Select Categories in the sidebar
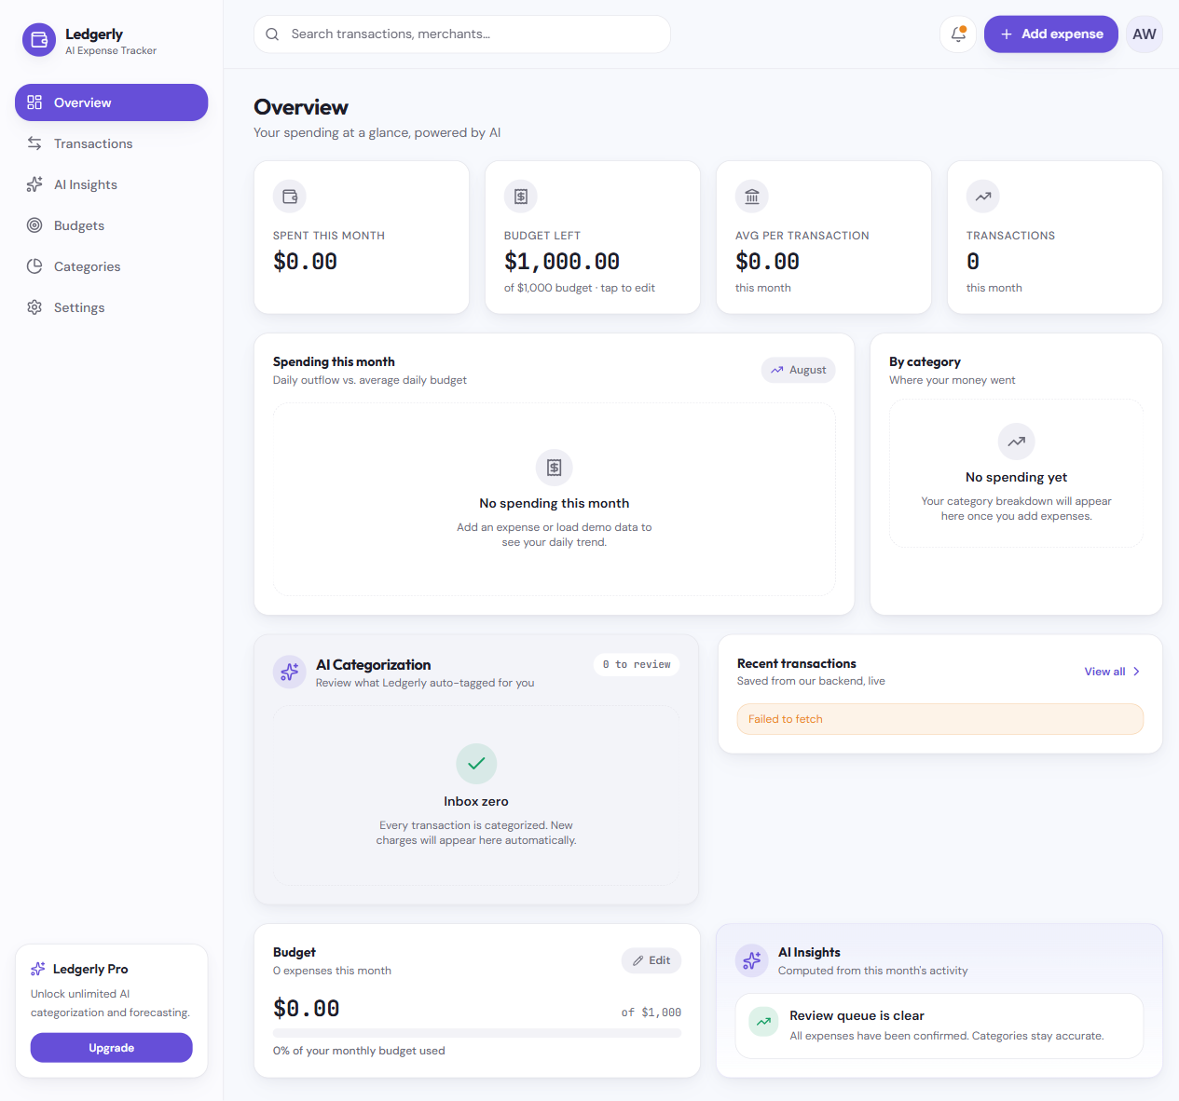Image resolution: width=1179 pixels, height=1101 pixels. (x=112, y=266)
